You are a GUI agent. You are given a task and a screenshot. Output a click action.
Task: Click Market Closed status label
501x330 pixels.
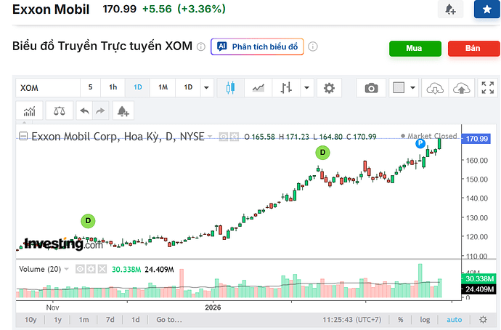[429, 136]
